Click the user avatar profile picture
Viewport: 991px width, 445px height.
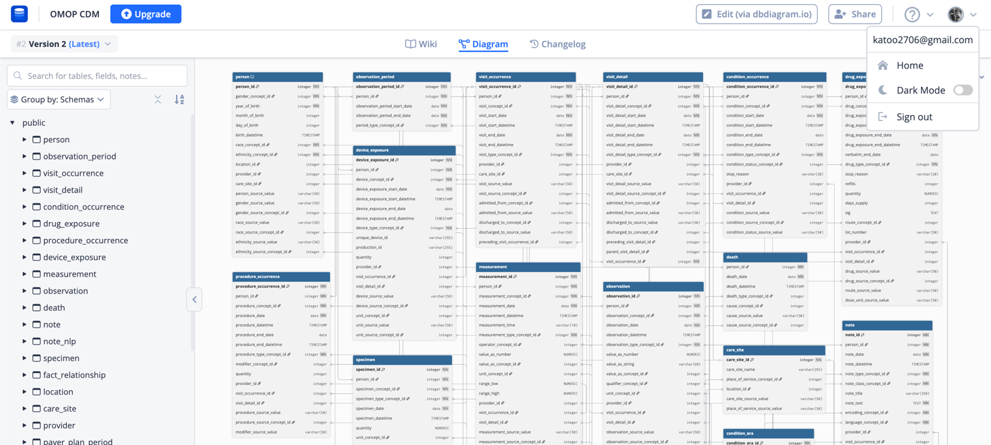click(955, 14)
